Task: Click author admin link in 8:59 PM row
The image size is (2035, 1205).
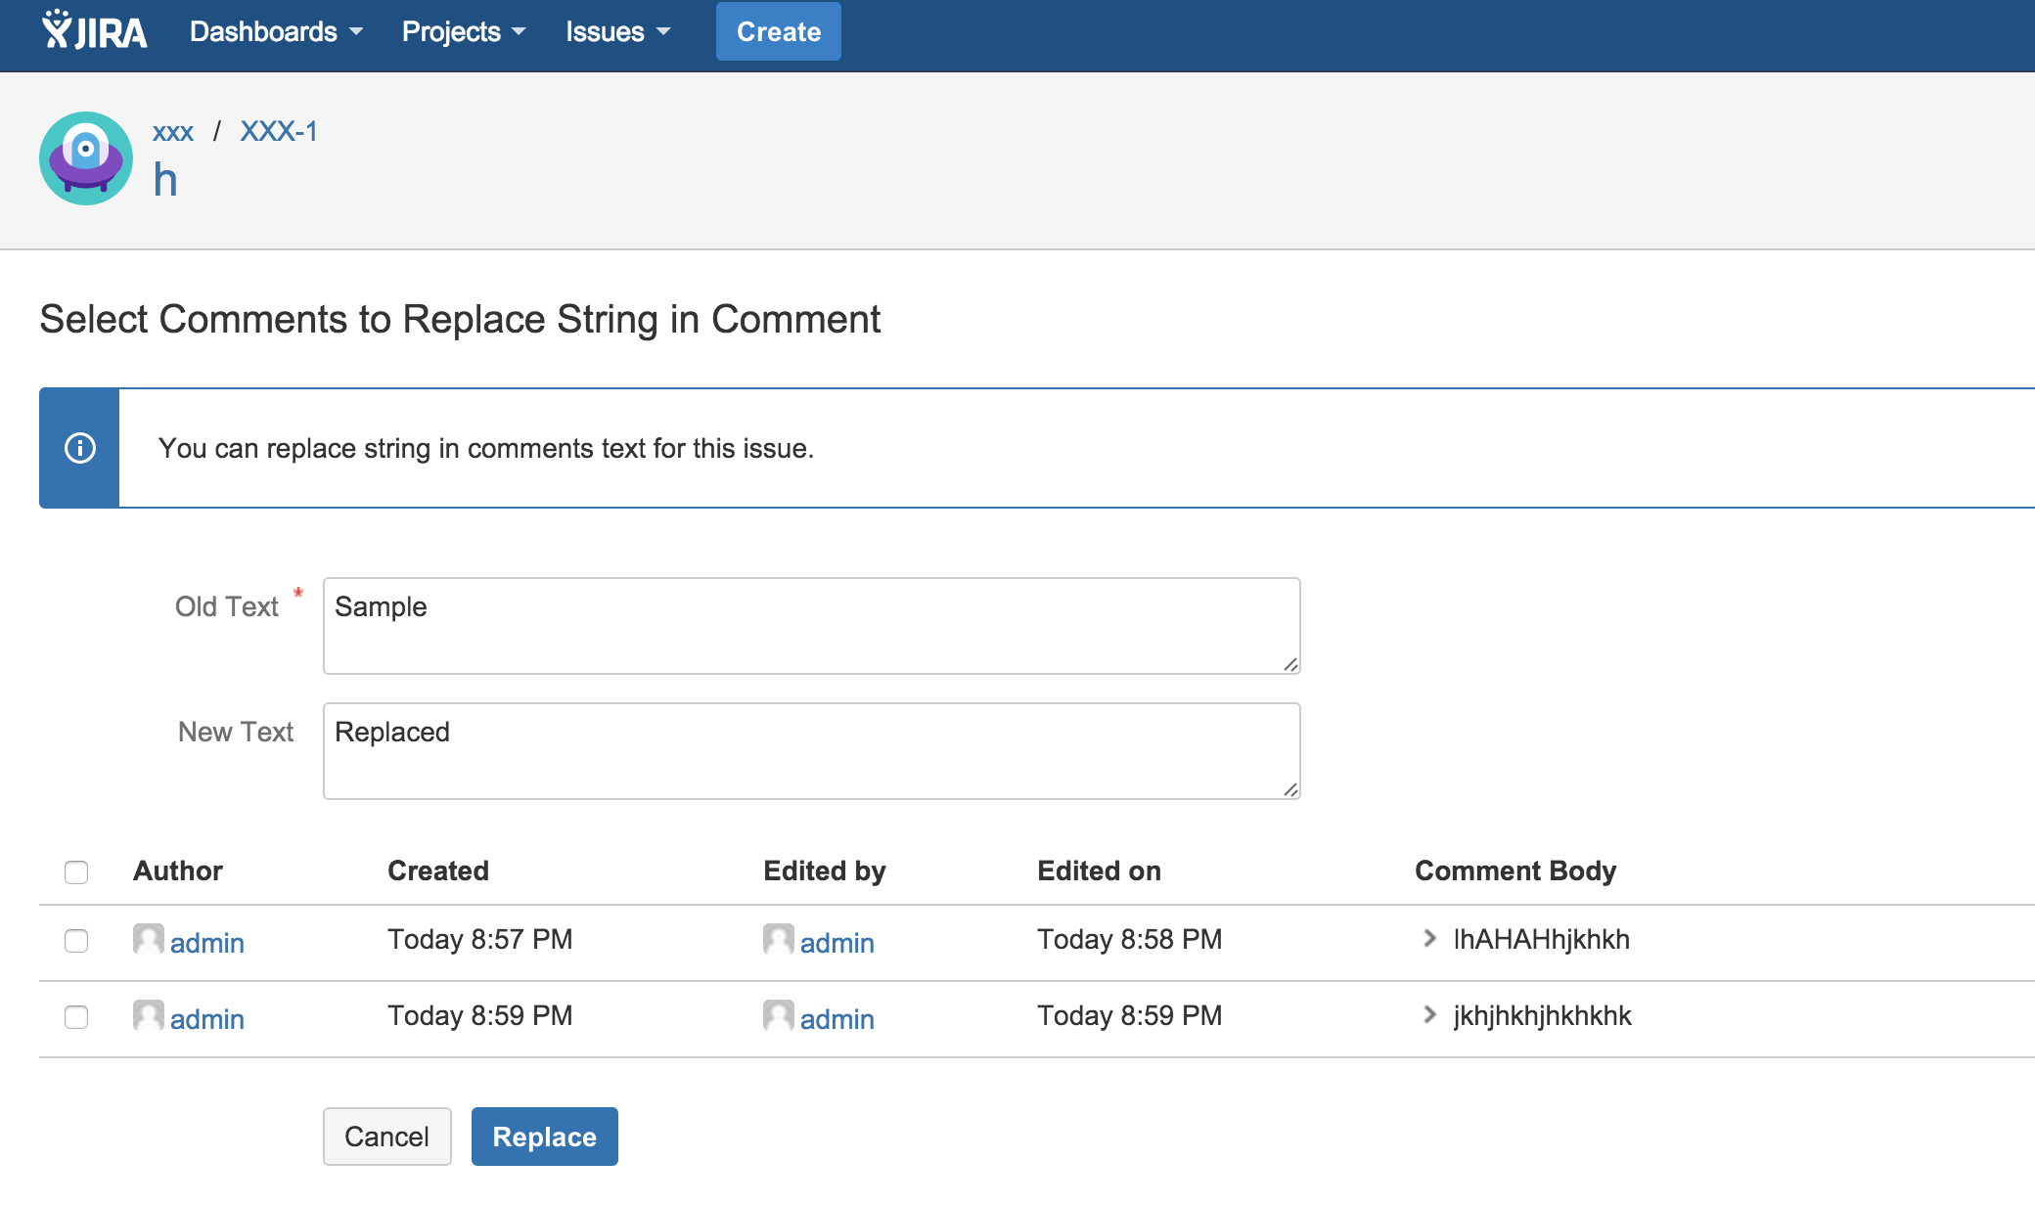Action: (x=207, y=1019)
